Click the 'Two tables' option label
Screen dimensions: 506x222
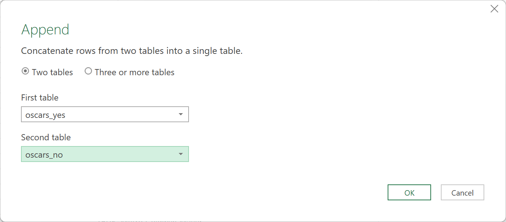(x=52, y=72)
